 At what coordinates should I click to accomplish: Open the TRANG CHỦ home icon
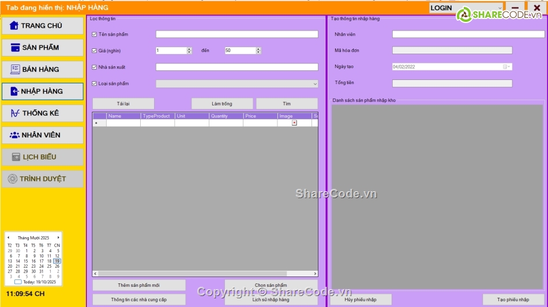[x=13, y=25]
